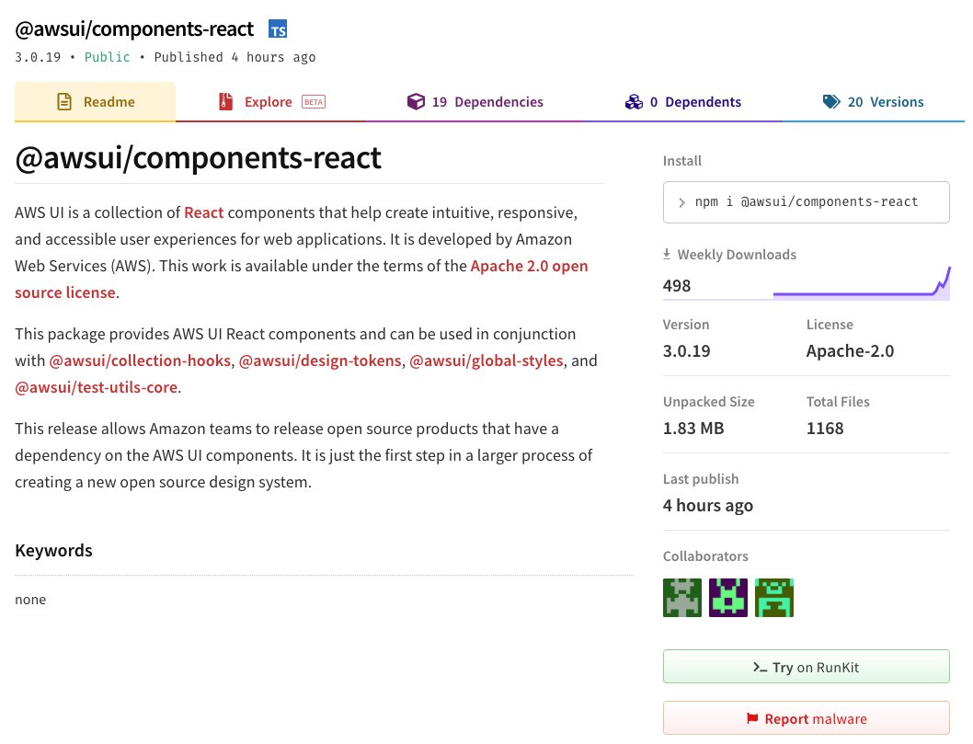
Task: Open second collaborator's purple avatar
Action: (x=727, y=598)
